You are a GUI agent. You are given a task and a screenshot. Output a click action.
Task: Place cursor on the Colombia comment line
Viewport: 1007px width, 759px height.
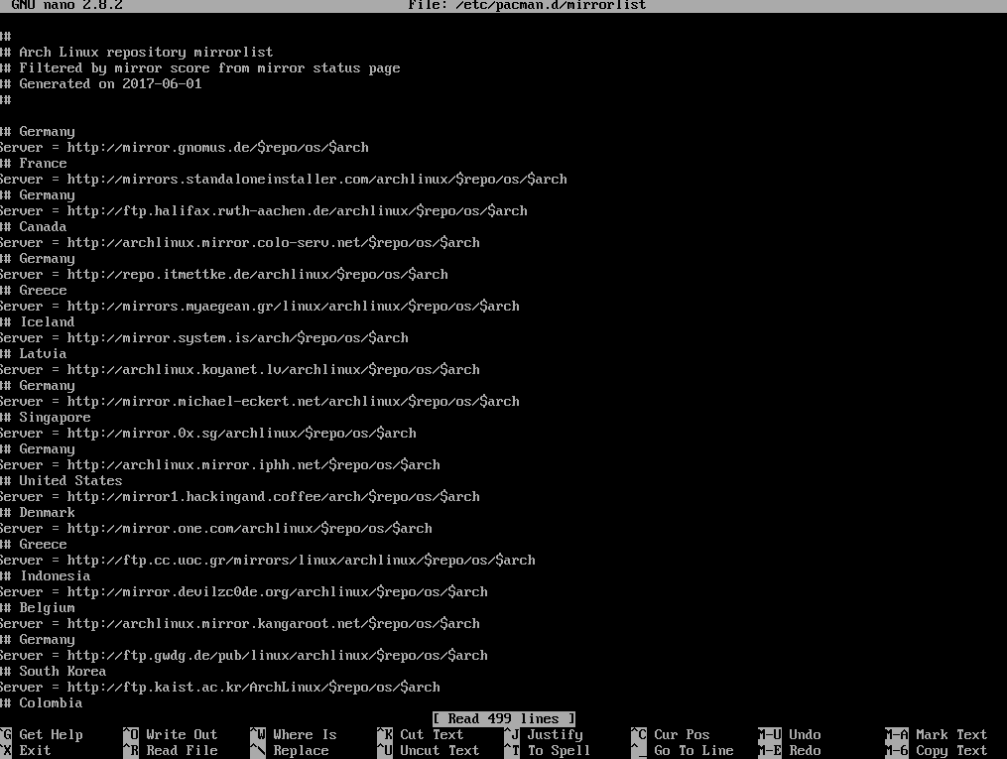pyautogui.click(x=42, y=703)
